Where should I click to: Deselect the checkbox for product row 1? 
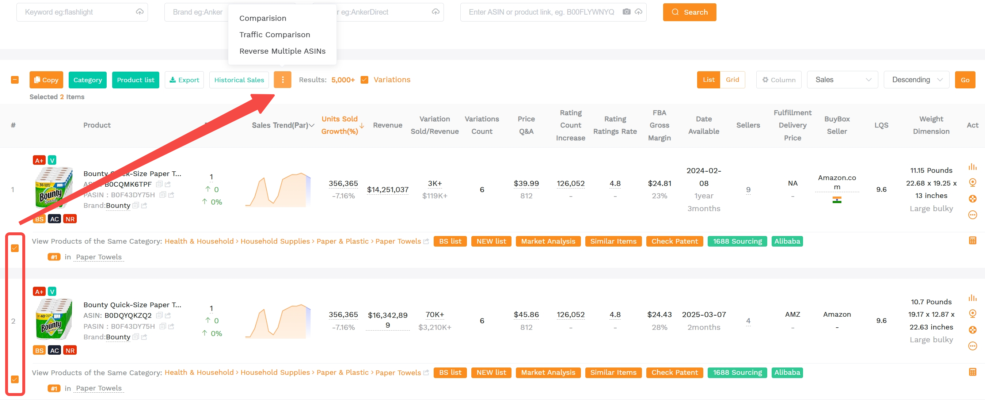pos(15,248)
